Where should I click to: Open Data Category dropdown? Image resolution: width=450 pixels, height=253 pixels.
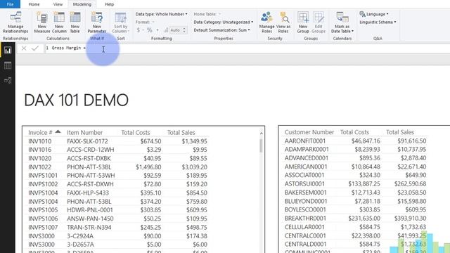(x=224, y=22)
